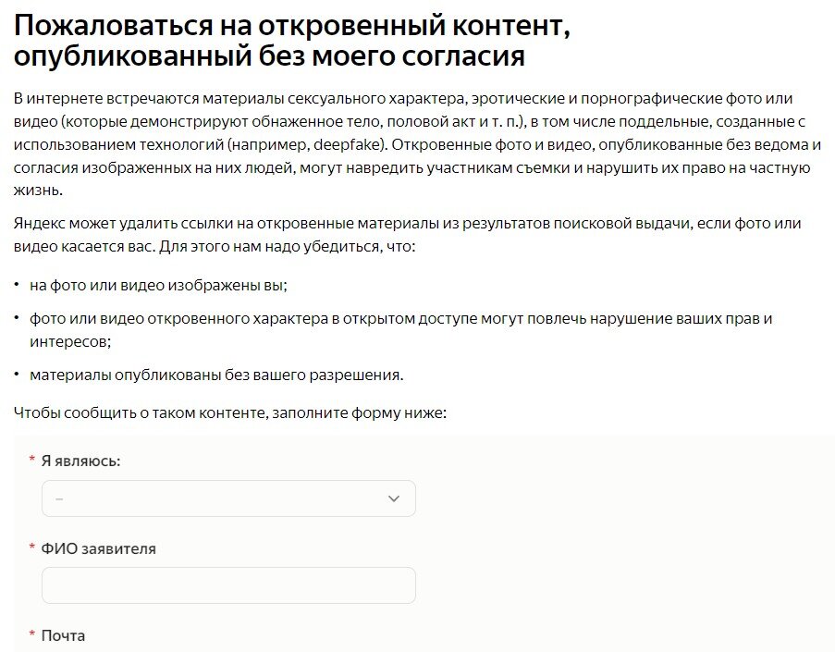
Task: Click the paragraph beginning "В интернете встречаются"
Action: pyautogui.click(x=418, y=144)
